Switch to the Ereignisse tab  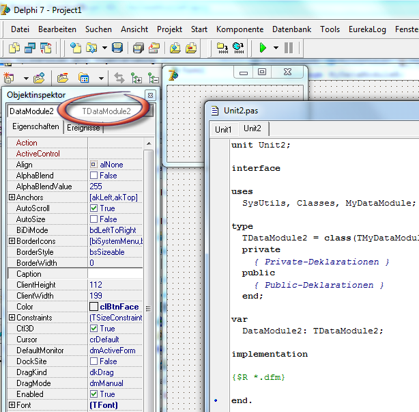pyautogui.click(x=83, y=127)
